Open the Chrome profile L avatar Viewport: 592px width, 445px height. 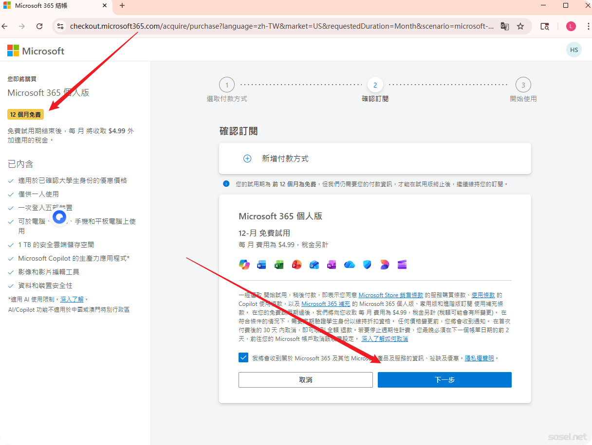571,26
